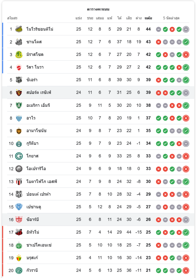
Task: Click the ตารางคะแนน standings title
Action: [x=98, y=9]
